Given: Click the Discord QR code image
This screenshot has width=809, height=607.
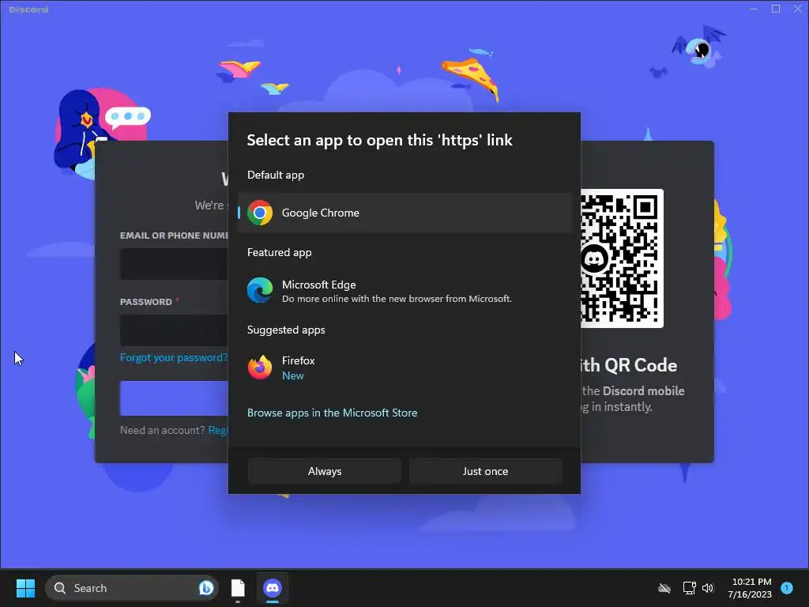Looking at the screenshot, I should [x=622, y=258].
